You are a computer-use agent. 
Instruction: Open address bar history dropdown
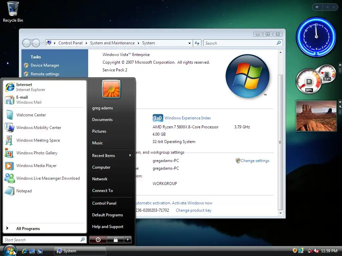point(189,43)
